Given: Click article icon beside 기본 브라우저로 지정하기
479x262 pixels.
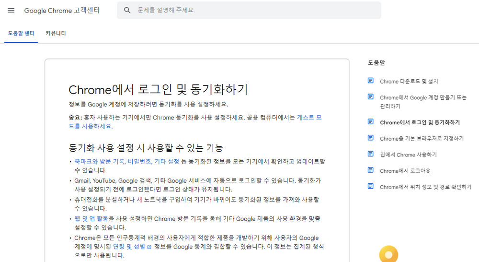Looking at the screenshot, I should click(371, 138).
